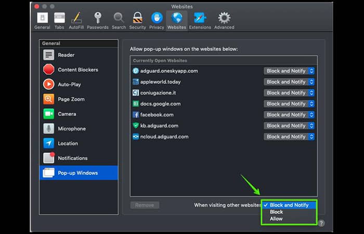The image size is (364, 234).
Task: Open the Privacy preferences pane
Action: pos(157,21)
